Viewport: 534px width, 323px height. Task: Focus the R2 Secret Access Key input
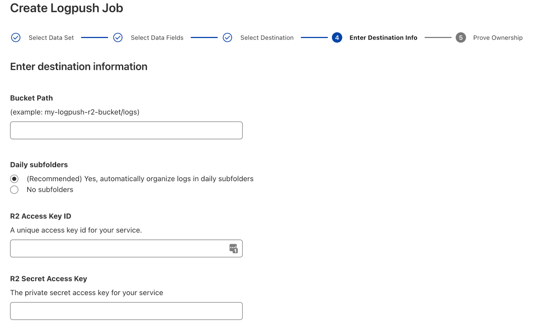tap(126, 311)
